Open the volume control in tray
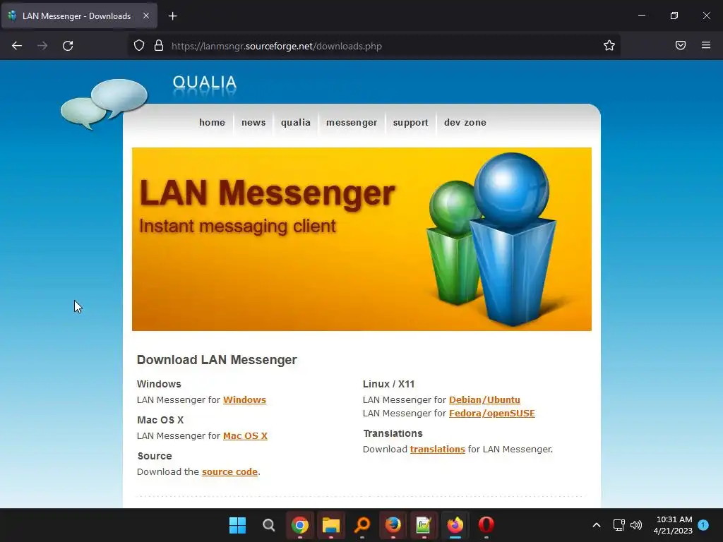The width and height of the screenshot is (723, 542). coord(636,525)
